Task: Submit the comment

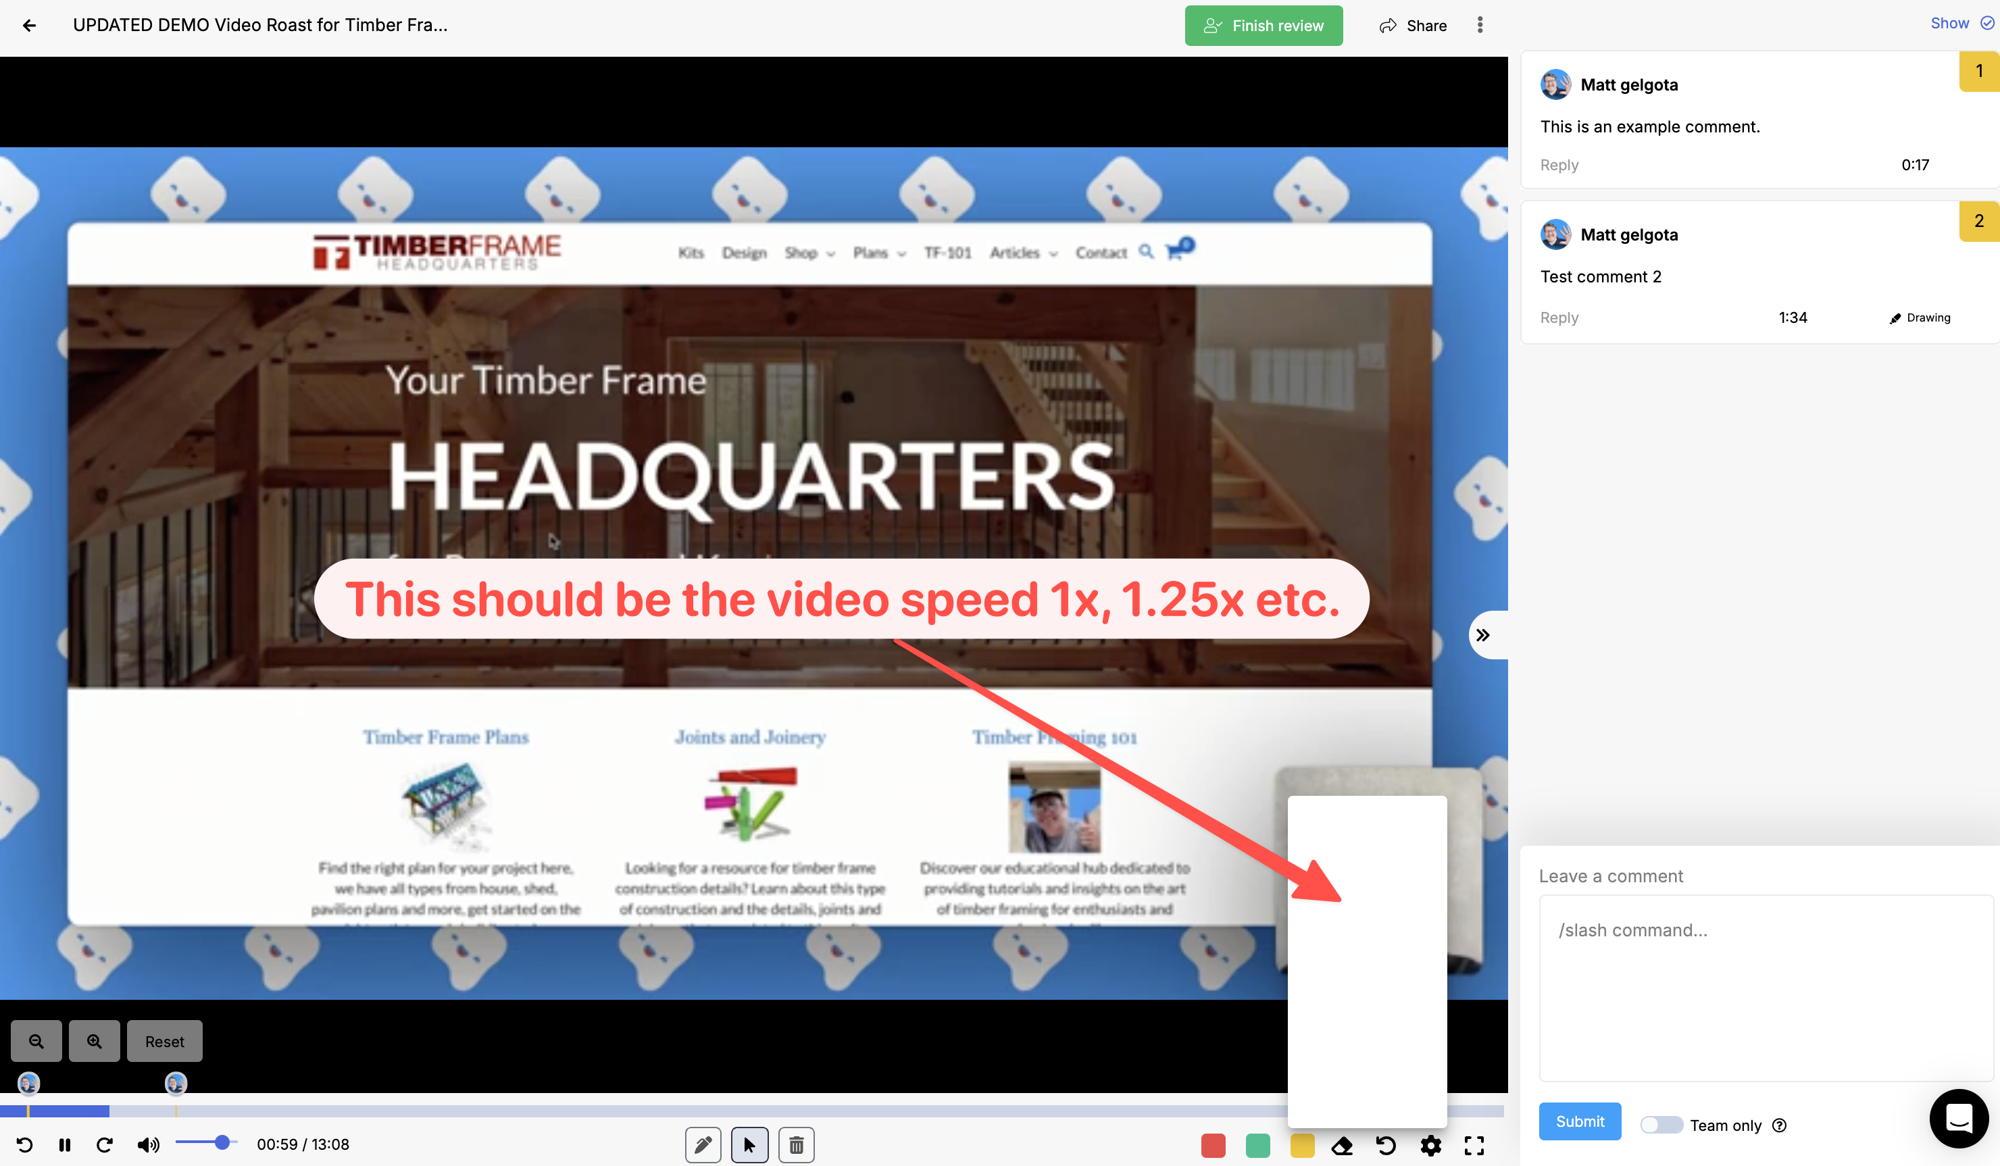Action: point(1579,1121)
